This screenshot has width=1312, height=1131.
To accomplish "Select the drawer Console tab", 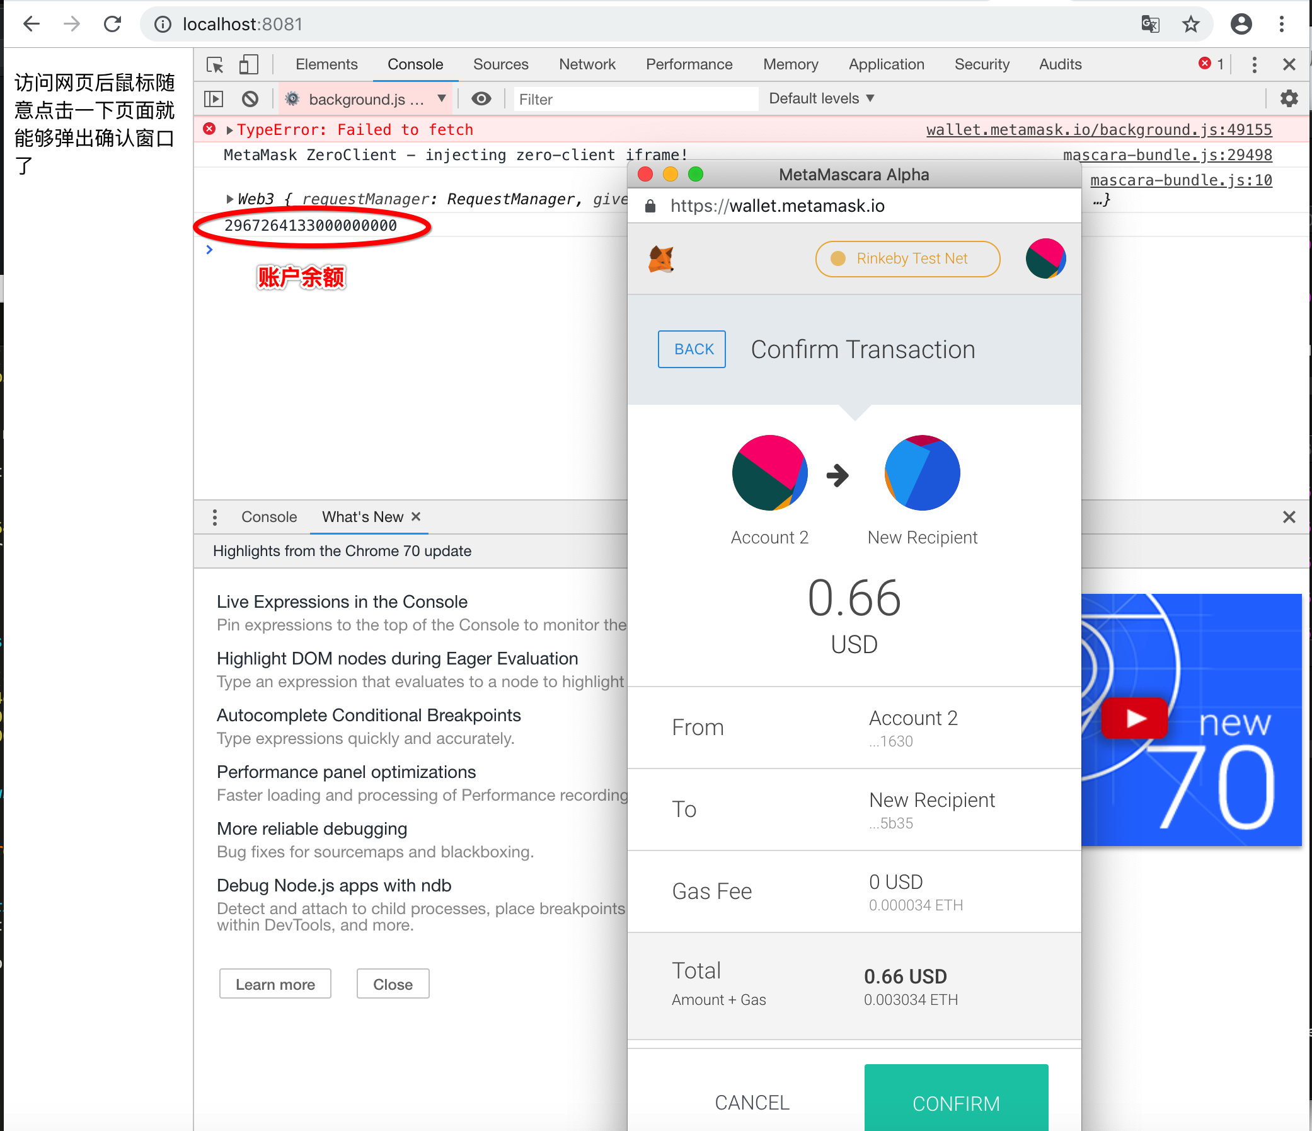I will point(268,517).
